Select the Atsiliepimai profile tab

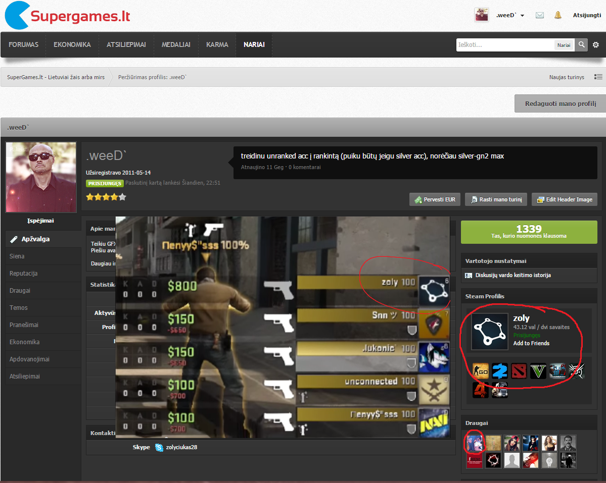(43, 377)
